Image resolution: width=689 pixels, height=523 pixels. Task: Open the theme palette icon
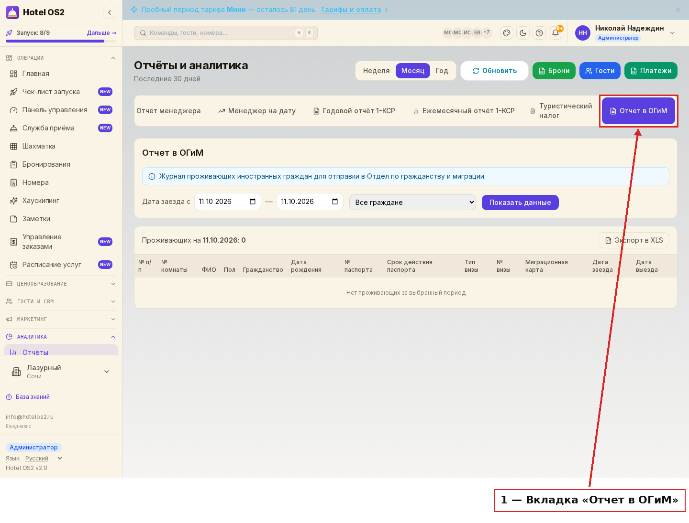[x=507, y=33]
